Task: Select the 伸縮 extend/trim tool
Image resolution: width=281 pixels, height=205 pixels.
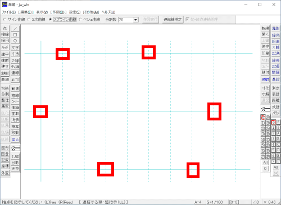Action: (x=15, y=108)
